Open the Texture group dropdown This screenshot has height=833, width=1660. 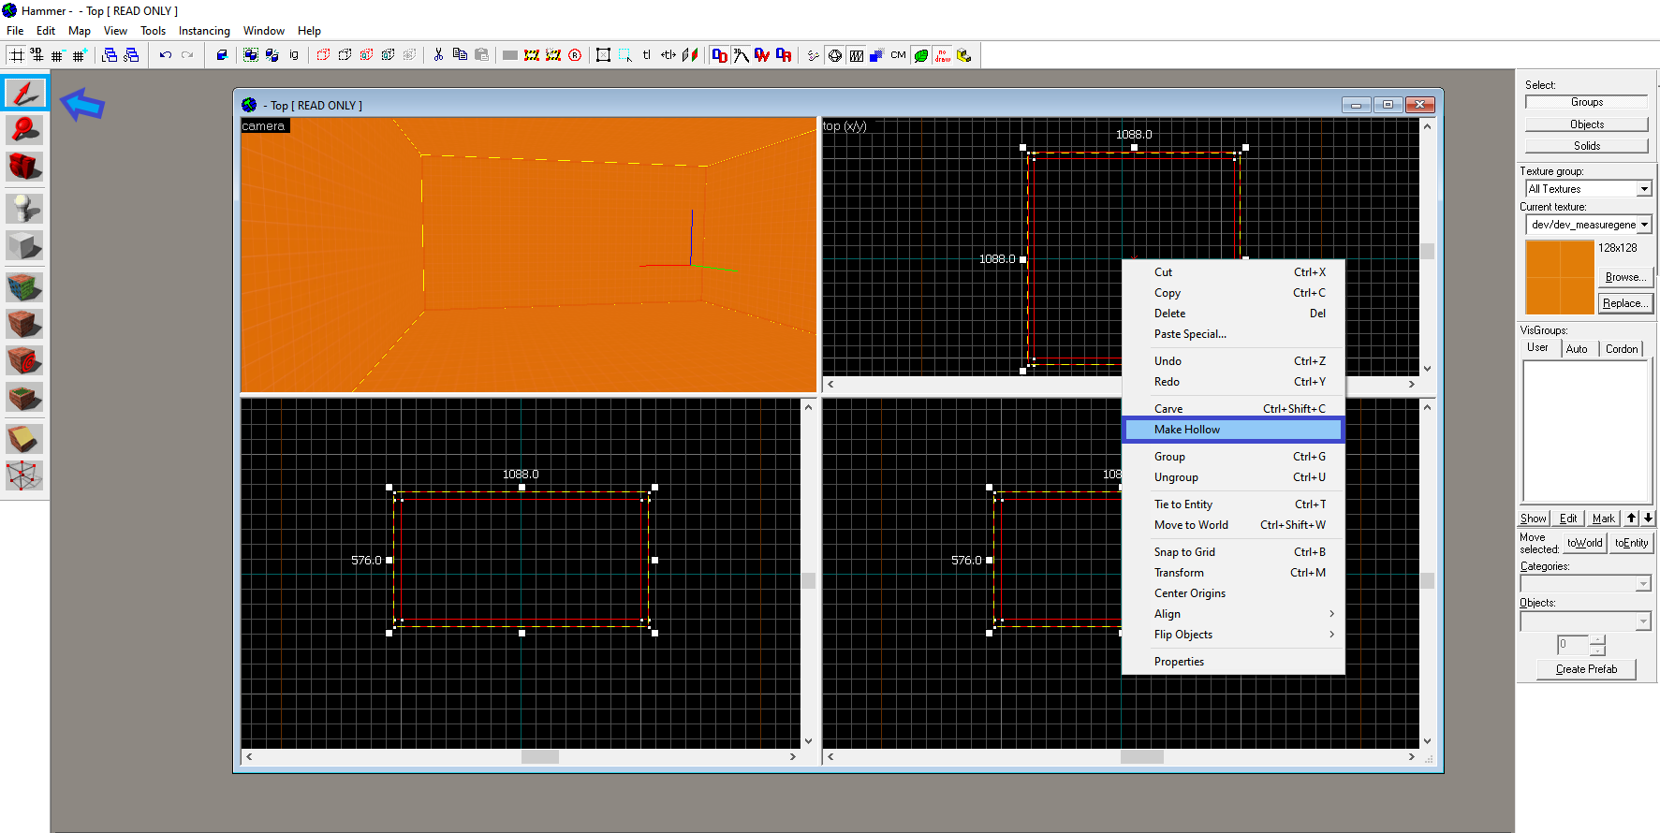tap(1643, 189)
